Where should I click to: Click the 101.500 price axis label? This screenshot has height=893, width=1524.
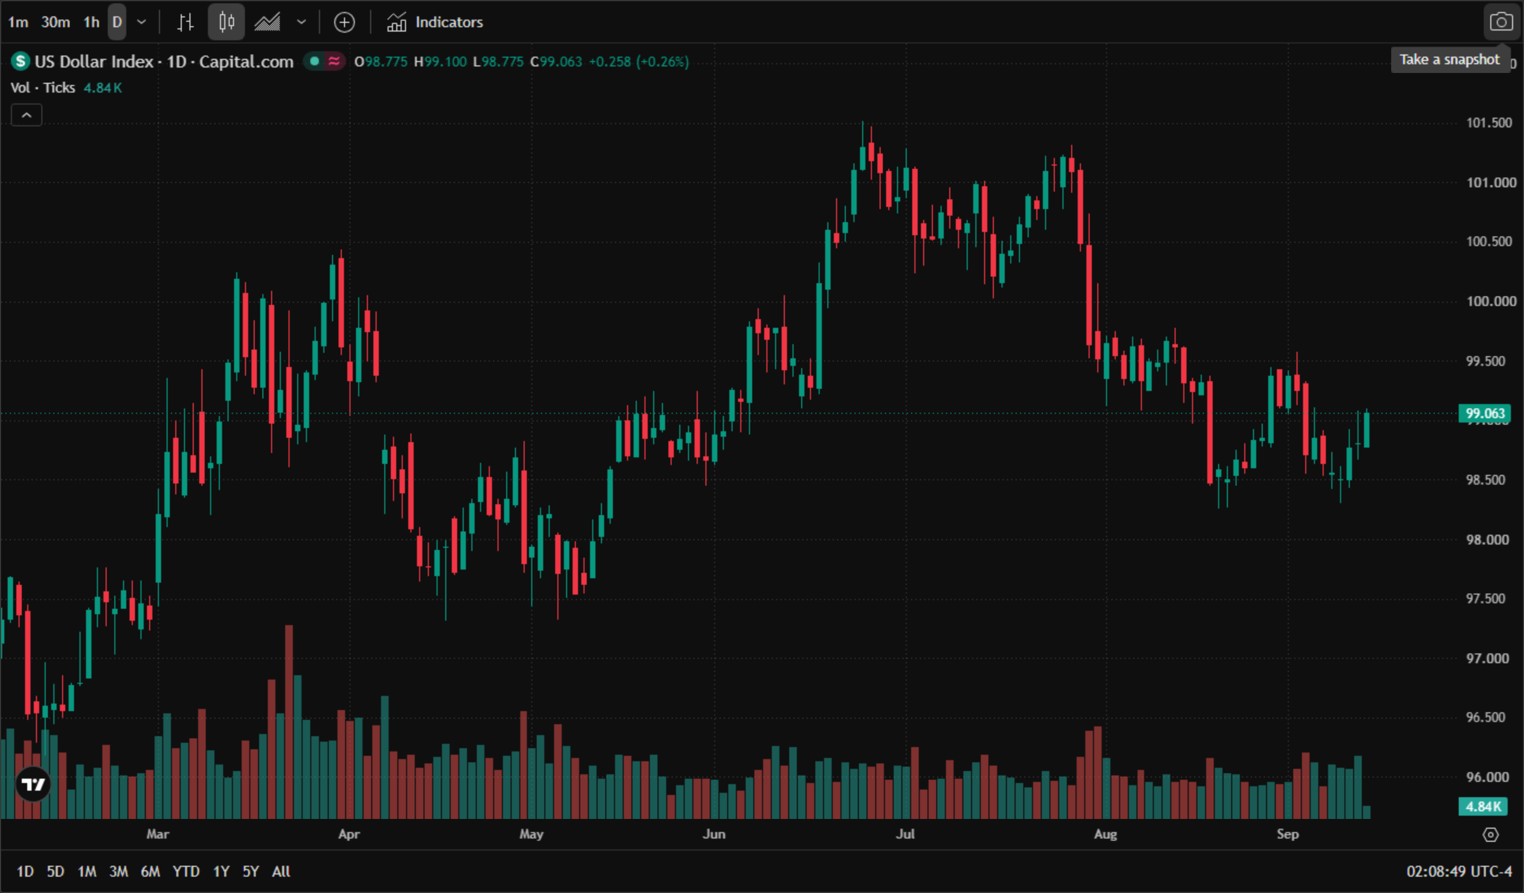(1488, 123)
